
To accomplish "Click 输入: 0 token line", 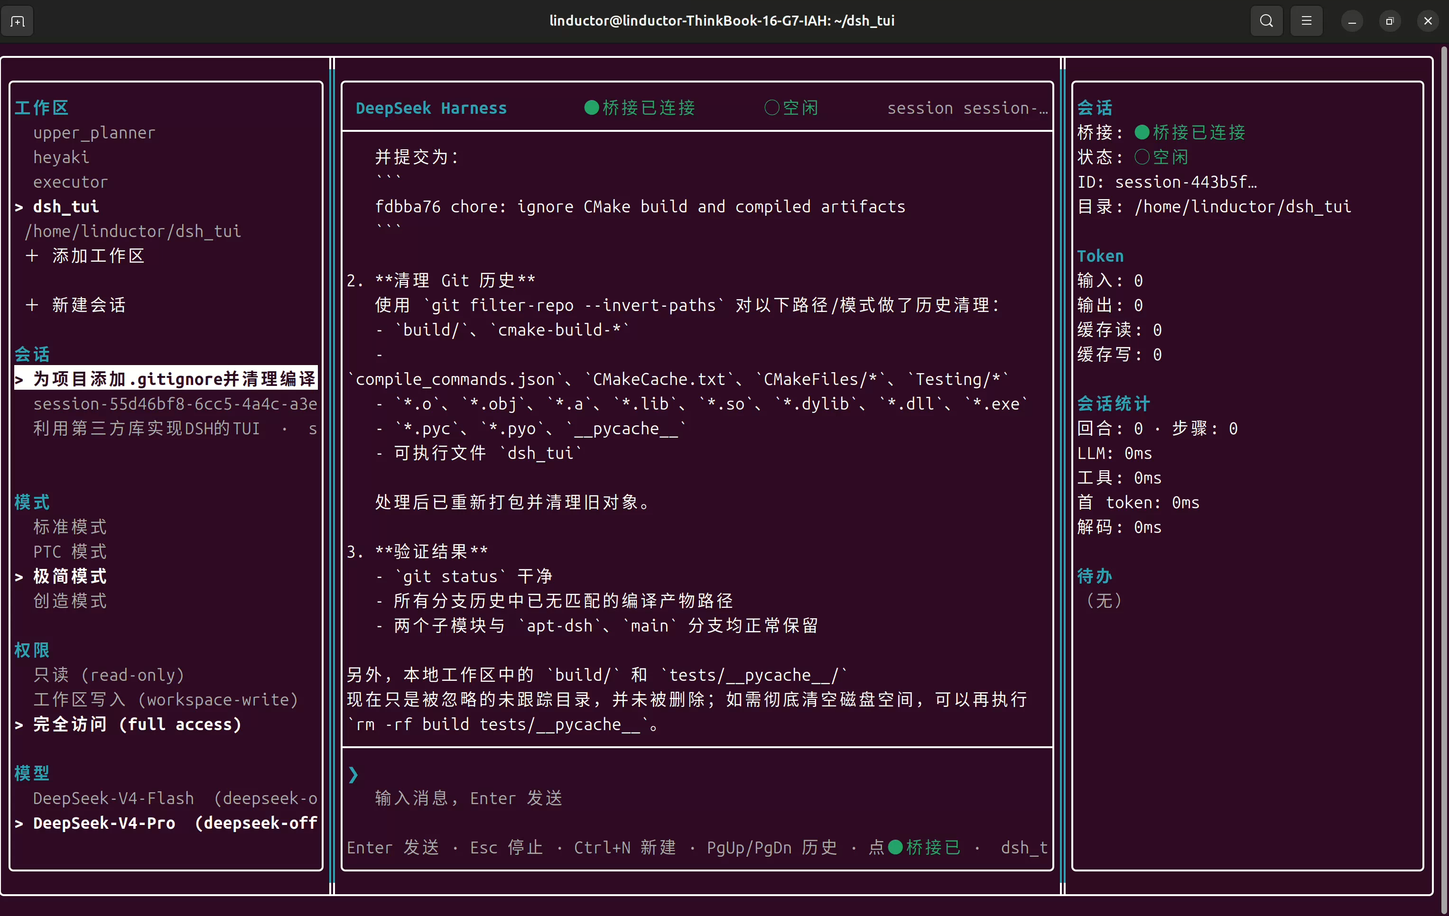I will pos(1110,280).
